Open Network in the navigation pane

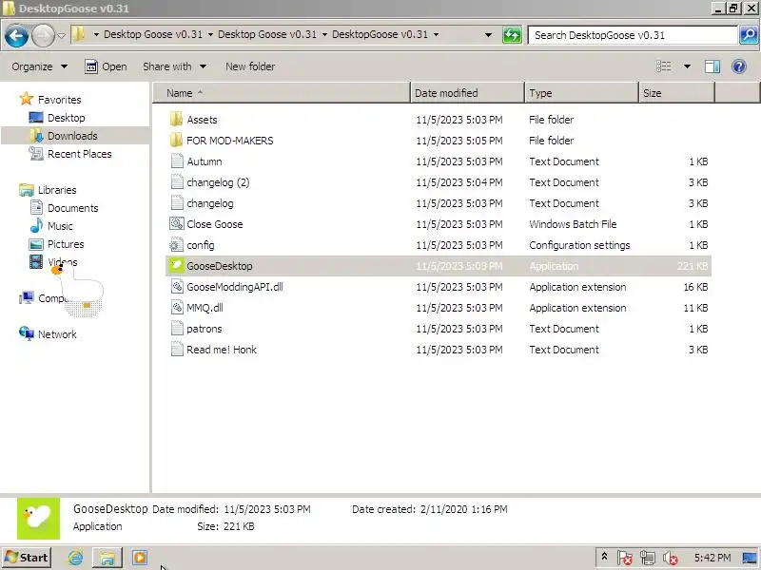[57, 334]
